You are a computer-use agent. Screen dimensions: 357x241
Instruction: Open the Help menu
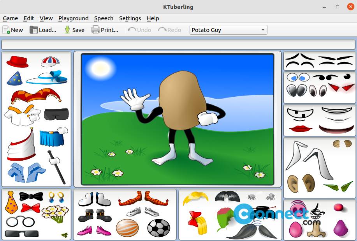153,18
